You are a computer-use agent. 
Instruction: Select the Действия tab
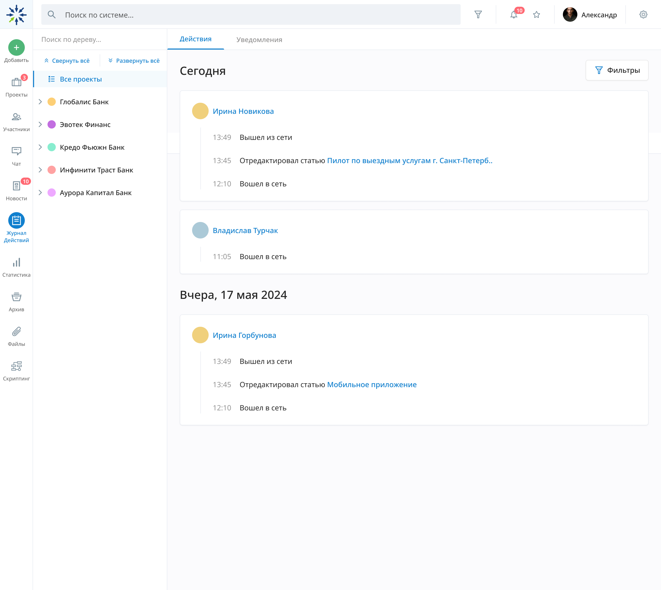pyautogui.click(x=195, y=39)
